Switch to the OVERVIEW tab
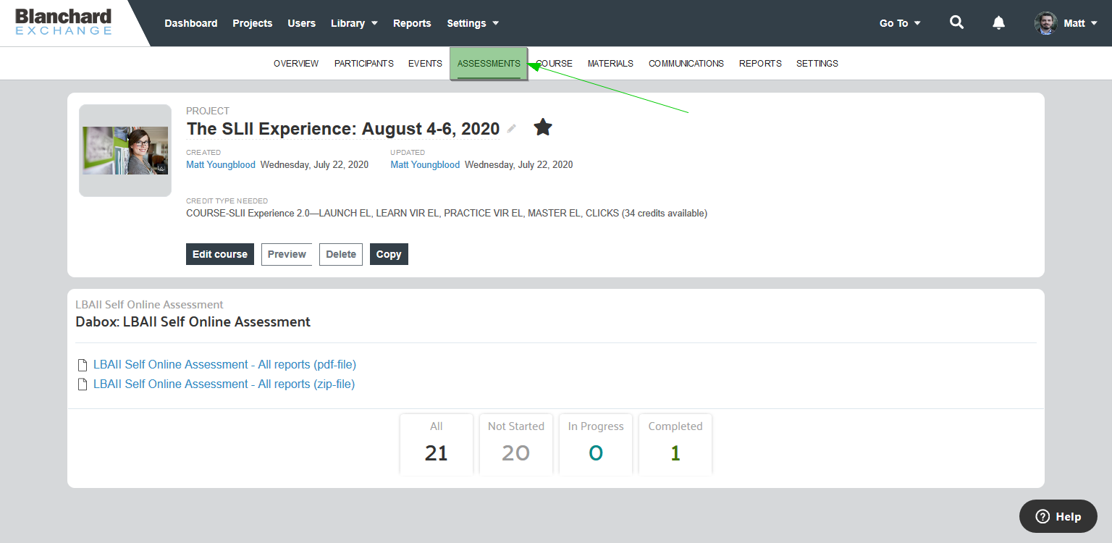The width and height of the screenshot is (1112, 543). [x=296, y=64]
